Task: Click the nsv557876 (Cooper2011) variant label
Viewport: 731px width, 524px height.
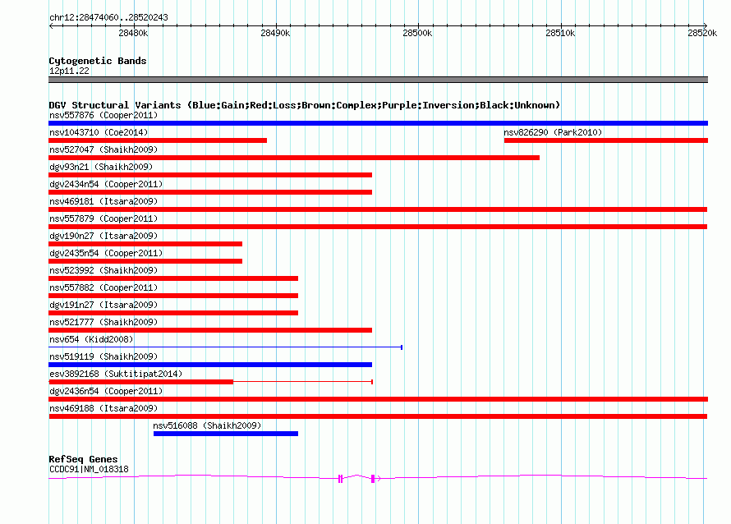Action: coord(103,115)
